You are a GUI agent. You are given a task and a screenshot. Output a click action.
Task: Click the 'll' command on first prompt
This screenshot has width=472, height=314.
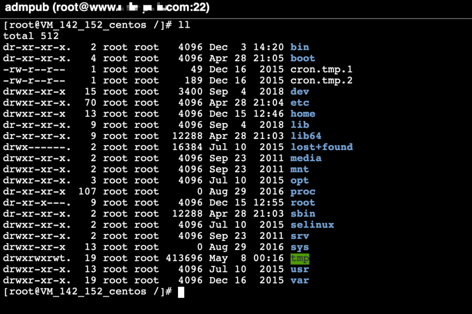coord(184,25)
